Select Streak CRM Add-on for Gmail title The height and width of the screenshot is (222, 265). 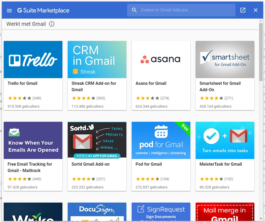coord(94,86)
